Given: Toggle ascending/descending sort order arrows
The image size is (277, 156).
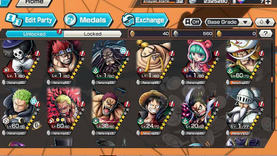Looking at the screenshot, I should (x=265, y=22).
